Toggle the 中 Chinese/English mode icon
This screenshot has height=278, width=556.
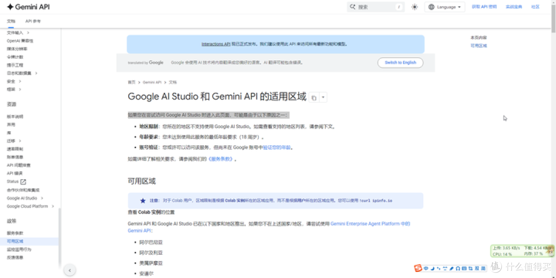426,268
